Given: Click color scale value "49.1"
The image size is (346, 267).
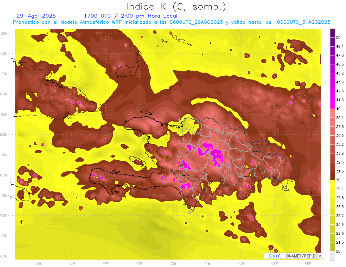Looking at the screenshot, I should tap(340, 46).
